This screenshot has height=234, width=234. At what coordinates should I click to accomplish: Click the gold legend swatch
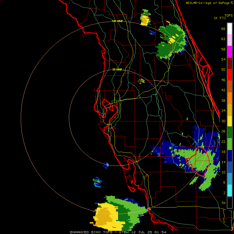(x=230, y=110)
